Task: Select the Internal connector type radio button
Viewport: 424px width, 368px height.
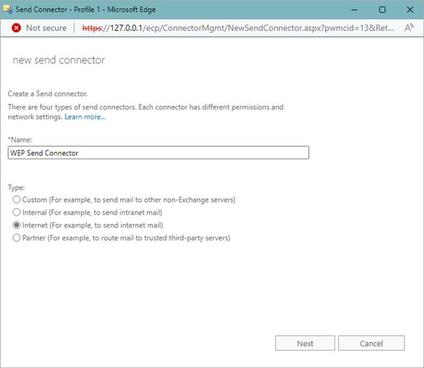Action: 16,212
